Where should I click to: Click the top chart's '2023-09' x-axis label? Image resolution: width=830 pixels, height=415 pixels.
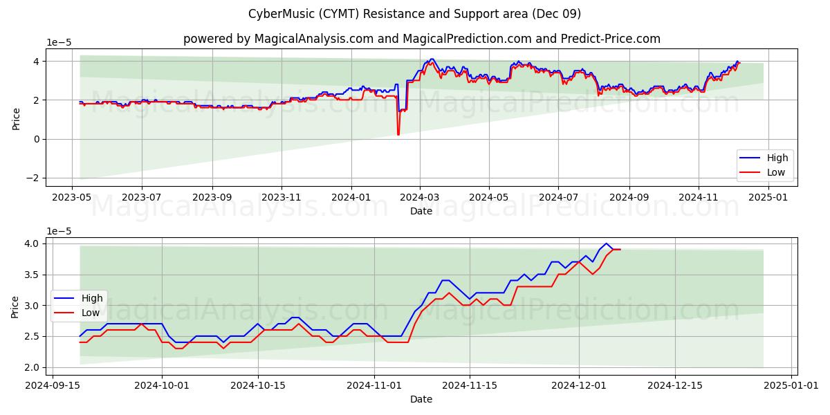212,197
